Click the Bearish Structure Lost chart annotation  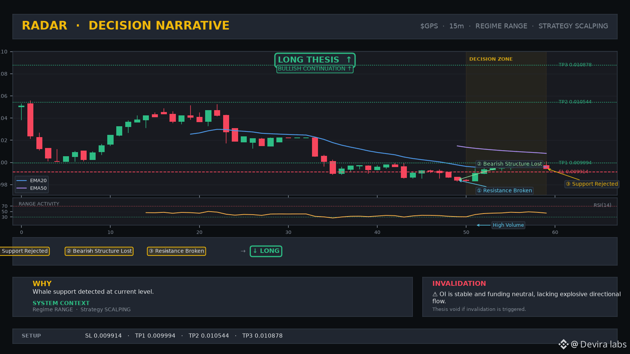[x=509, y=164]
